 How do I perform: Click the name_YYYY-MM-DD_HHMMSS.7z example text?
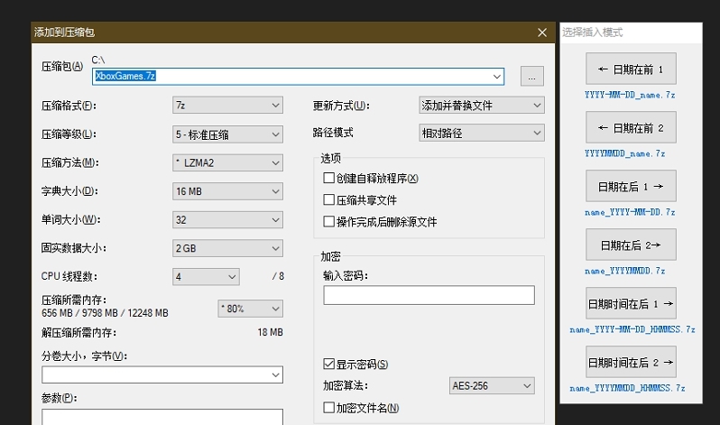click(x=632, y=329)
